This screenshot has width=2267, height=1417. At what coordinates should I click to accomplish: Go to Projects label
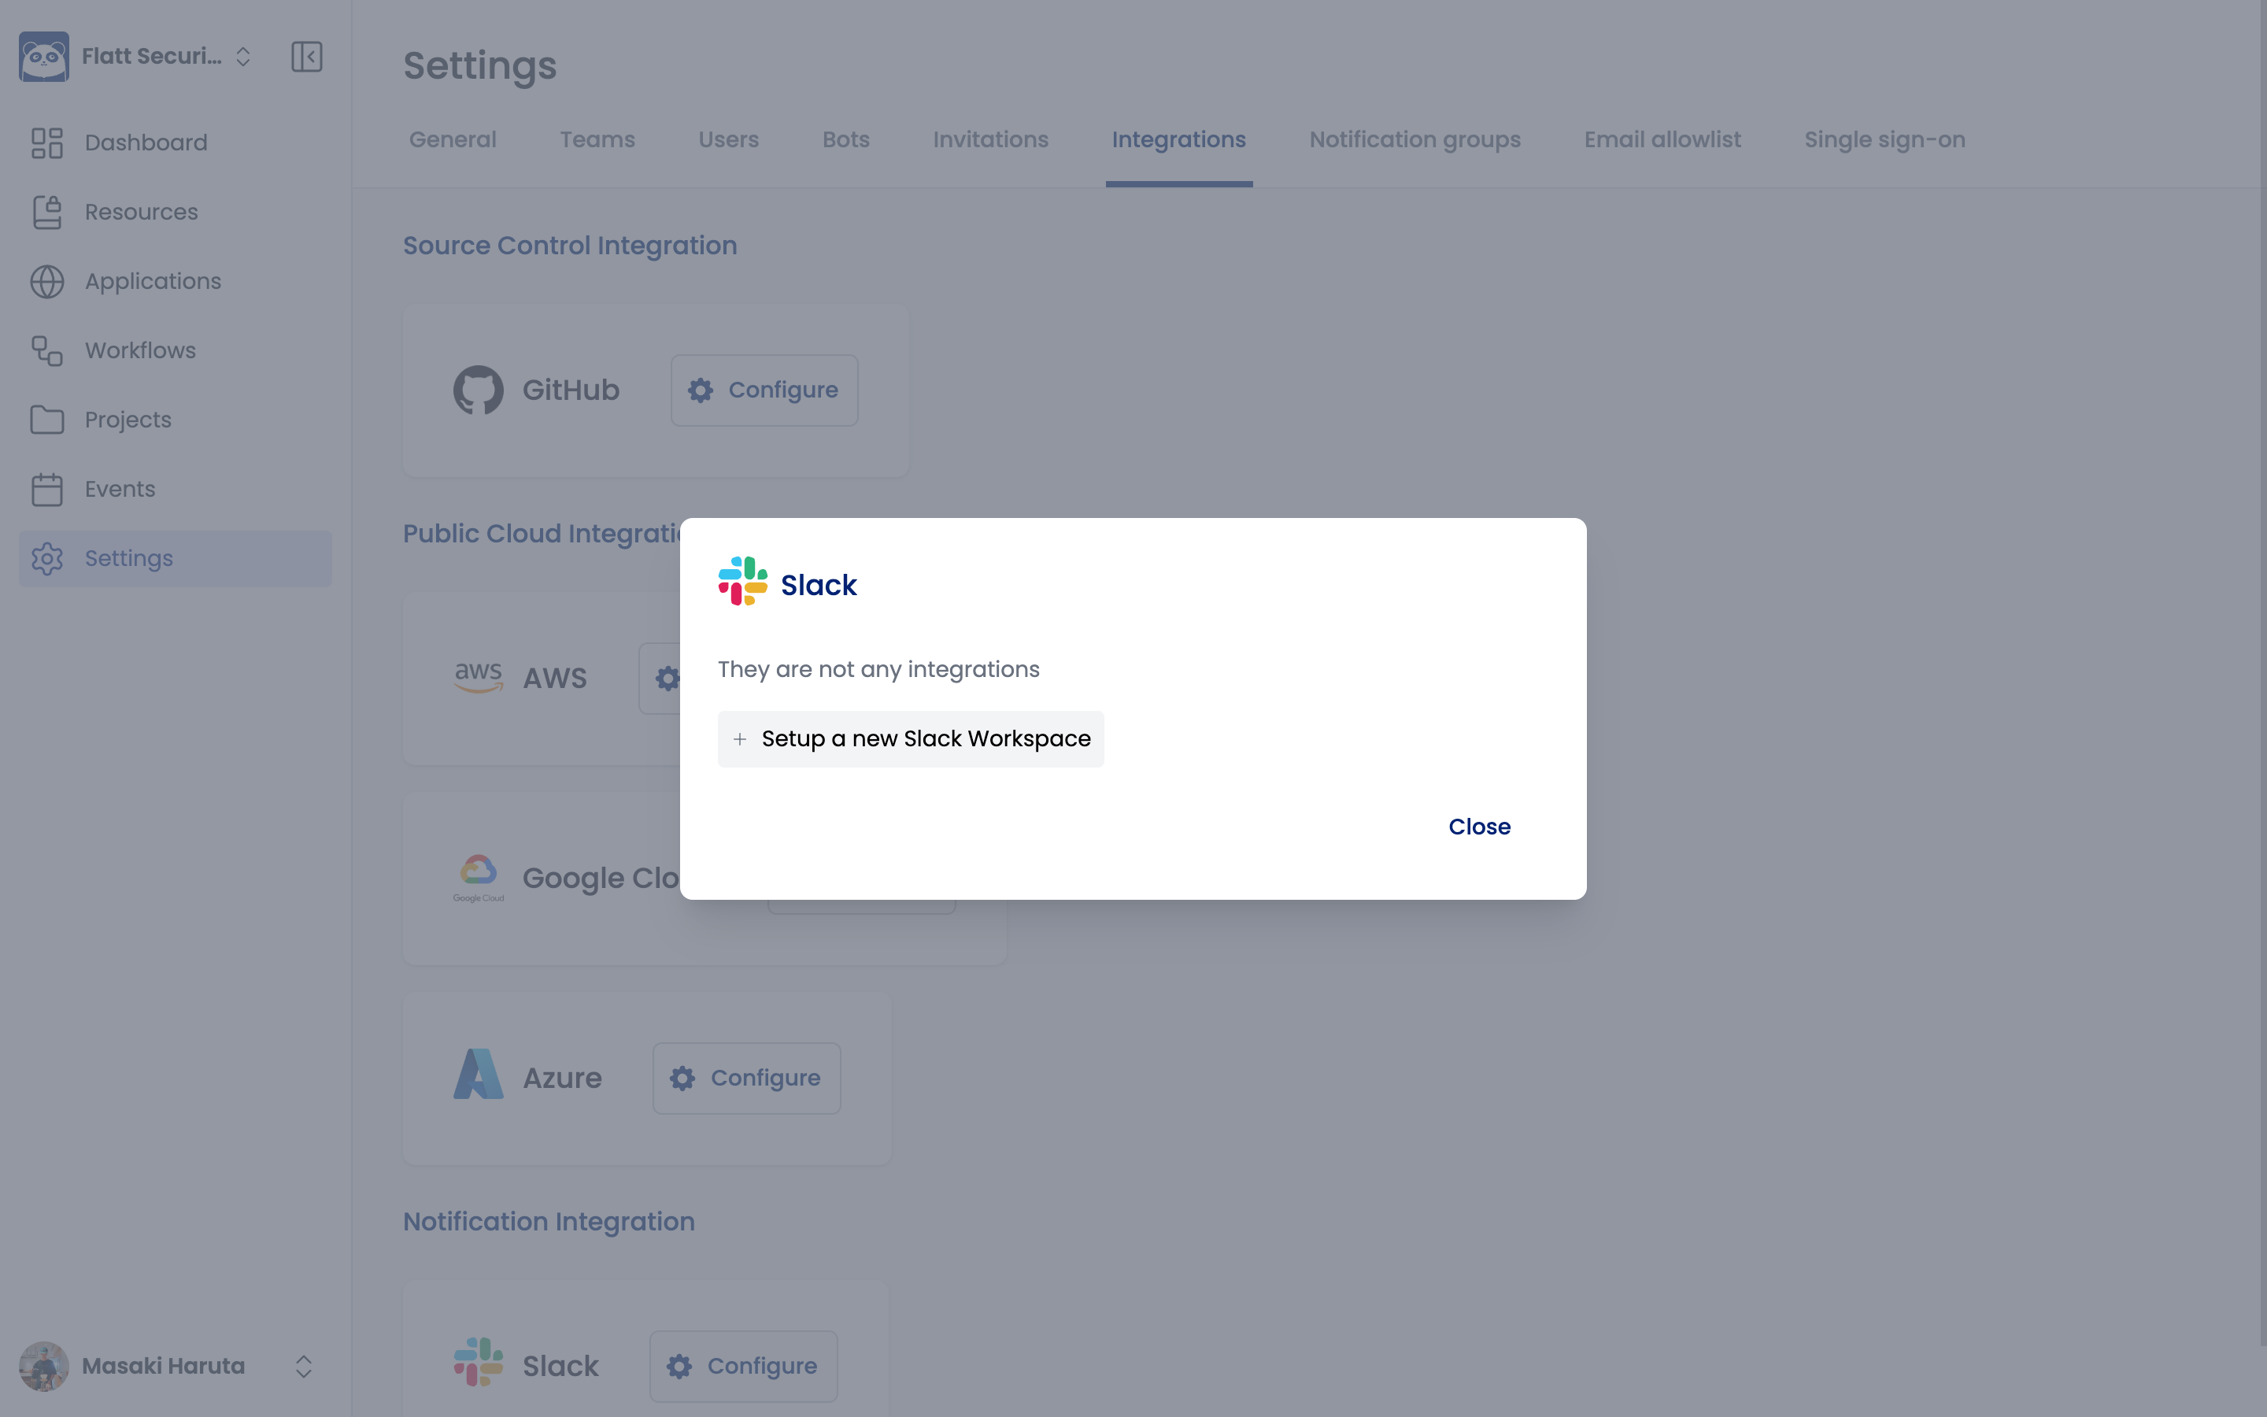(x=128, y=420)
